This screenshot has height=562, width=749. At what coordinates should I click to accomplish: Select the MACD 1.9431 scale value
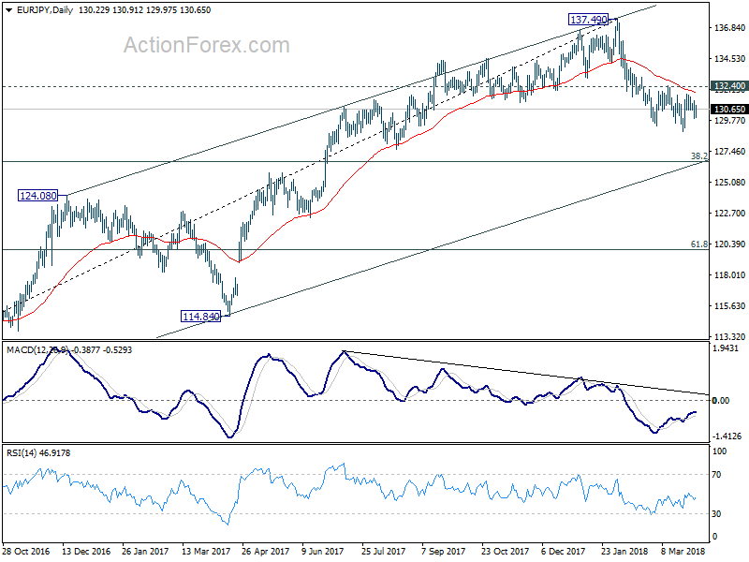click(725, 348)
